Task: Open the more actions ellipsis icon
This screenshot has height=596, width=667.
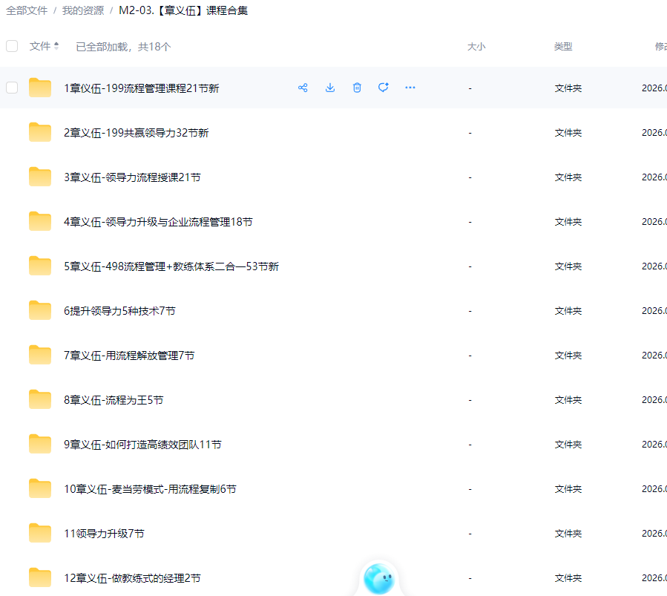Action: [x=410, y=88]
